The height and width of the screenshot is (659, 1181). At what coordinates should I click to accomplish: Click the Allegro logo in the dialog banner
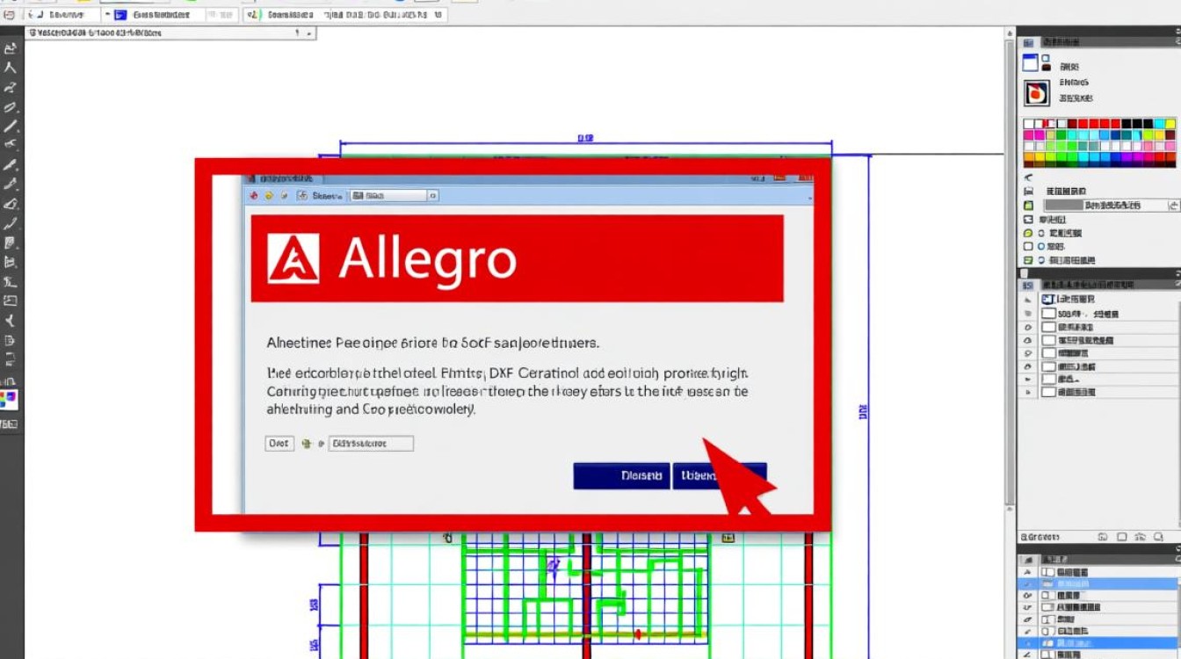[293, 258]
